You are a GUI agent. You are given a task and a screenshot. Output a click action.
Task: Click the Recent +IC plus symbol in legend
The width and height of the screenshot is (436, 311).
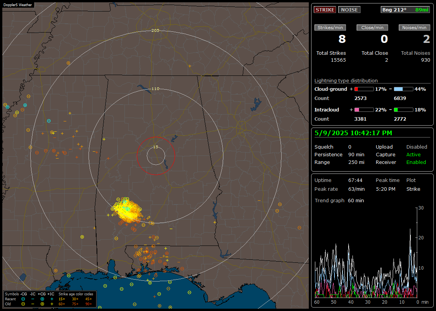click(52, 299)
